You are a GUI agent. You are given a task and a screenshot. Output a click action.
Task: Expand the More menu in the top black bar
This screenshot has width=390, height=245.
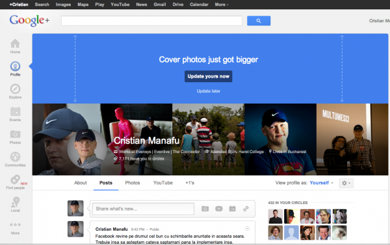tap(222, 5)
